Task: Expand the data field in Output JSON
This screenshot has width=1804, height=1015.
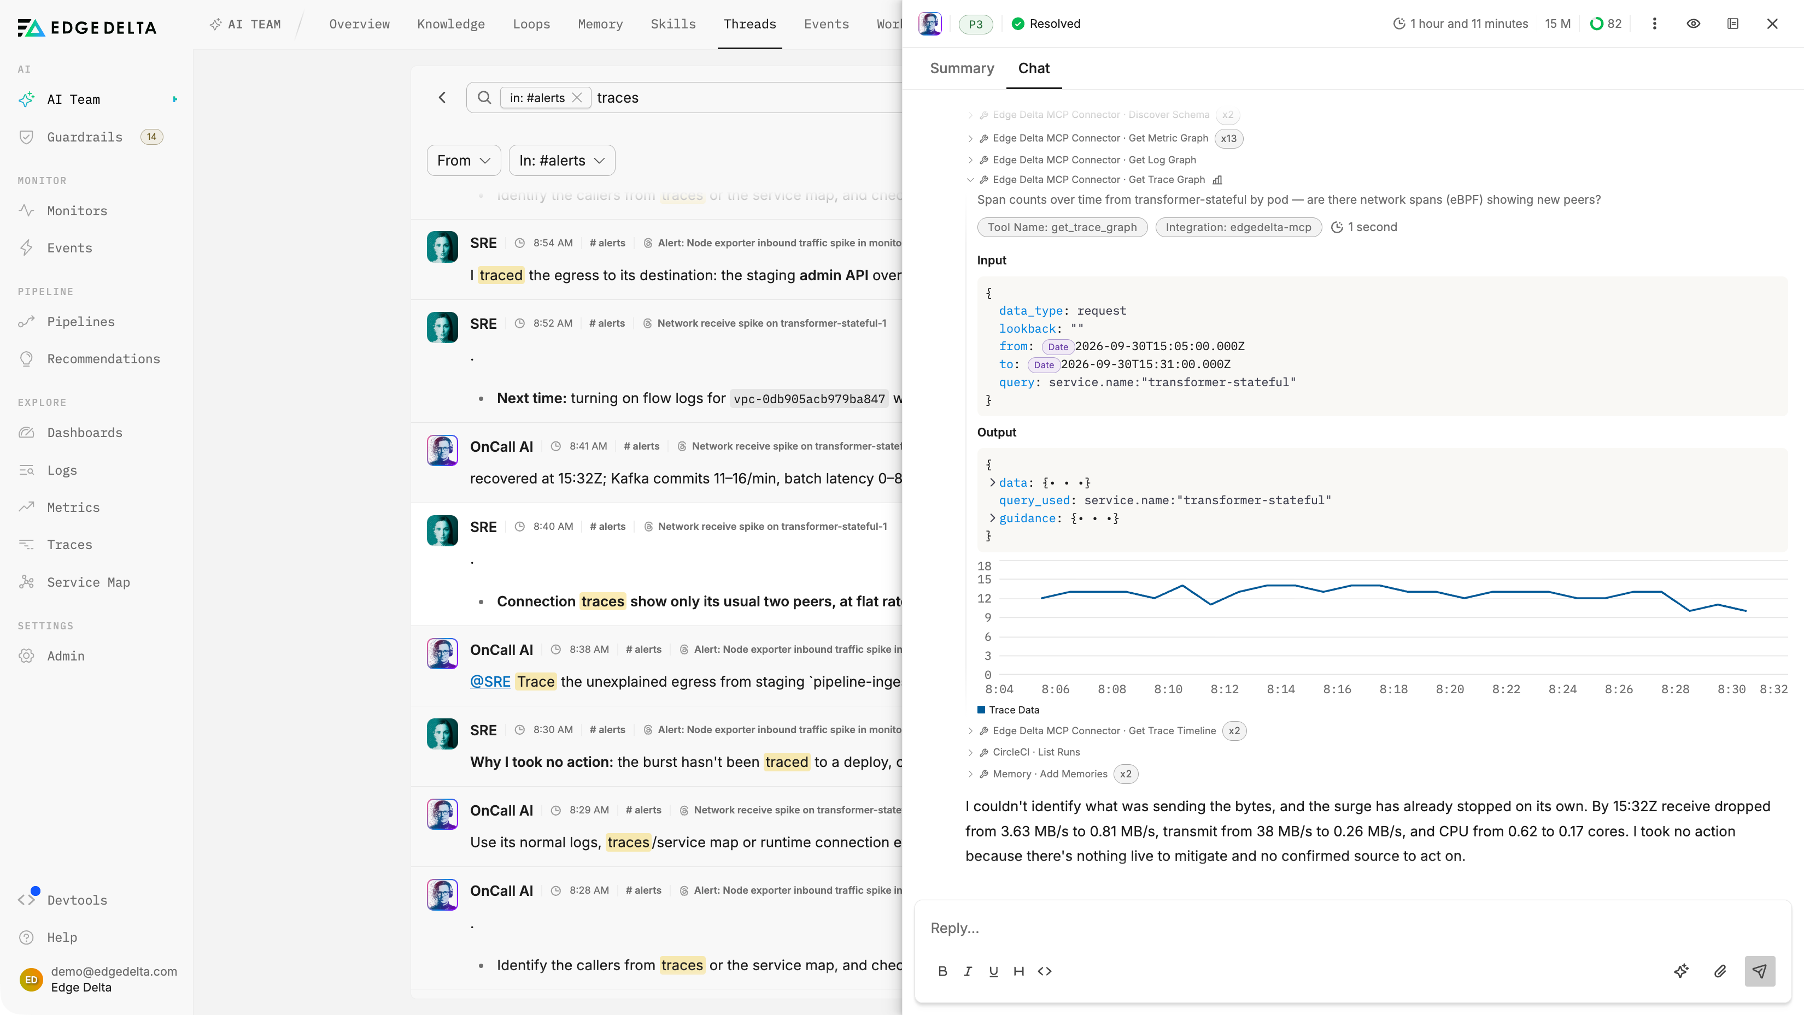Action: (992, 482)
